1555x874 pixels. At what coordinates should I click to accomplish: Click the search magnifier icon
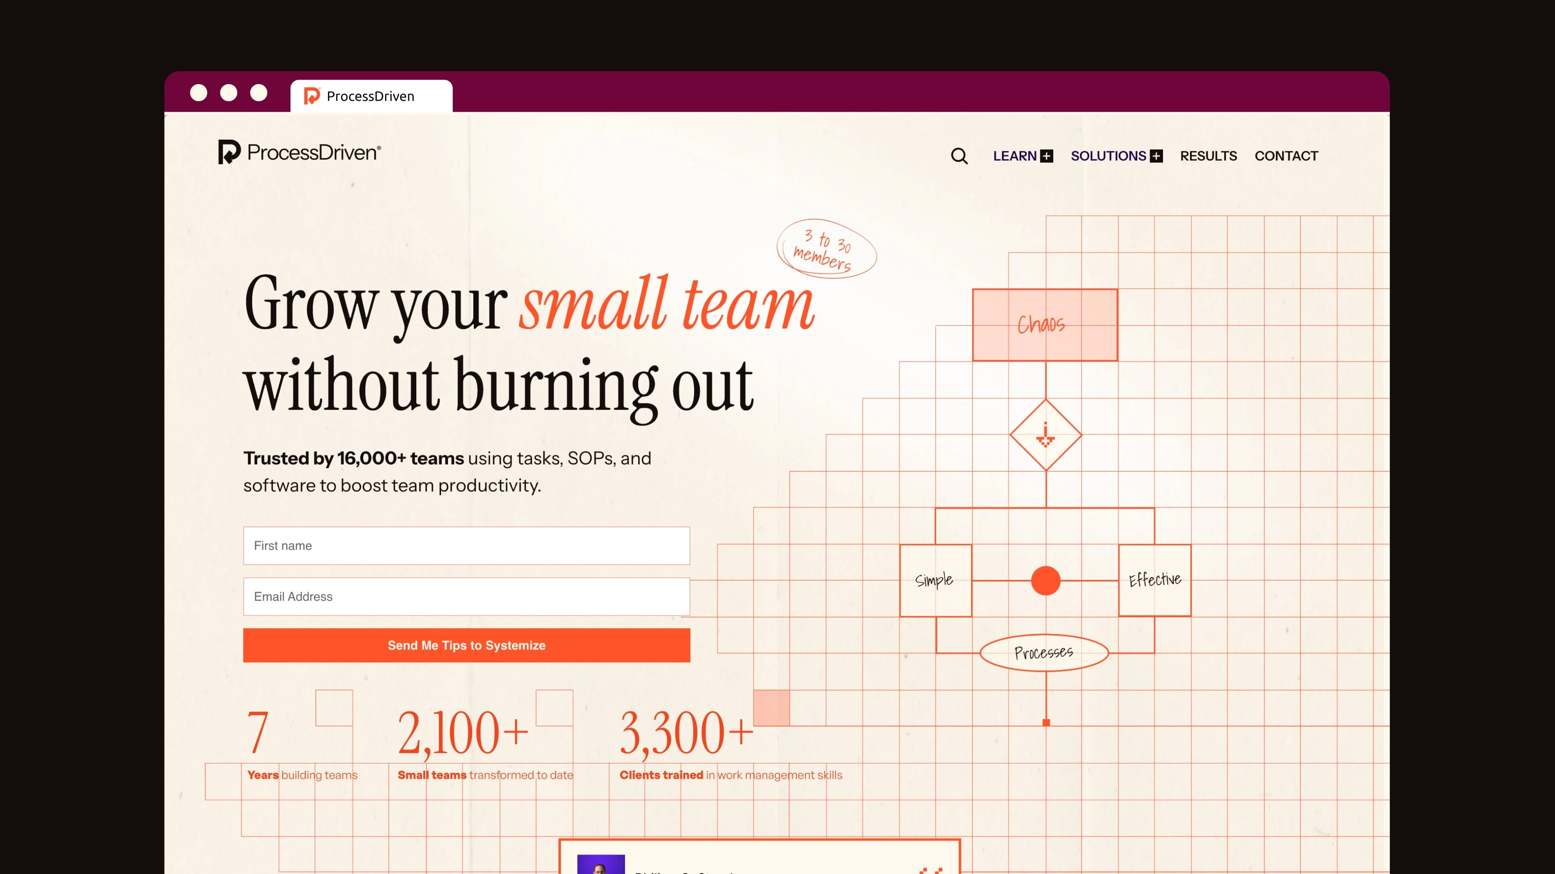[x=959, y=156]
